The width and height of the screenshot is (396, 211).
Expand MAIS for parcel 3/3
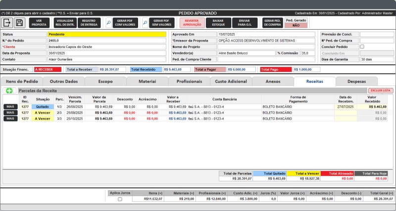pos(10,119)
